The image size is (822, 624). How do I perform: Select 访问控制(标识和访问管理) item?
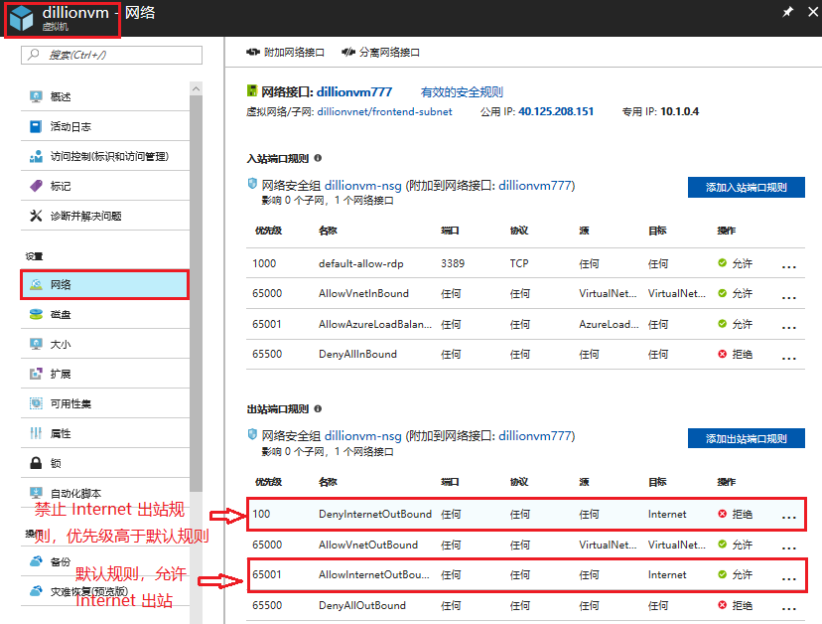(109, 156)
